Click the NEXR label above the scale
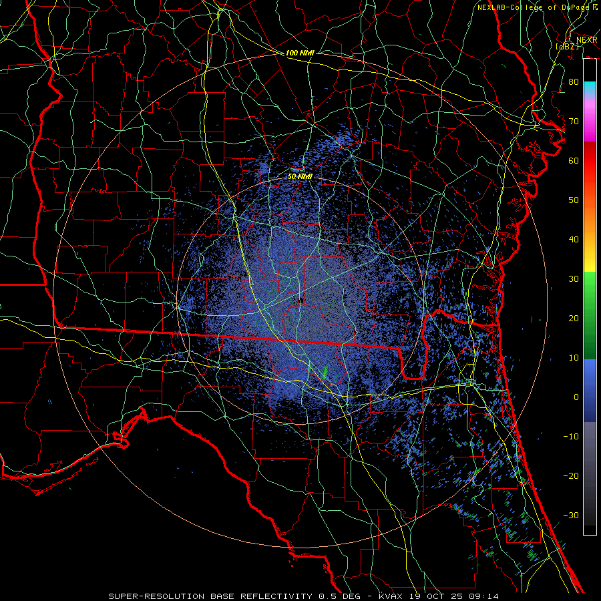 [x=586, y=40]
